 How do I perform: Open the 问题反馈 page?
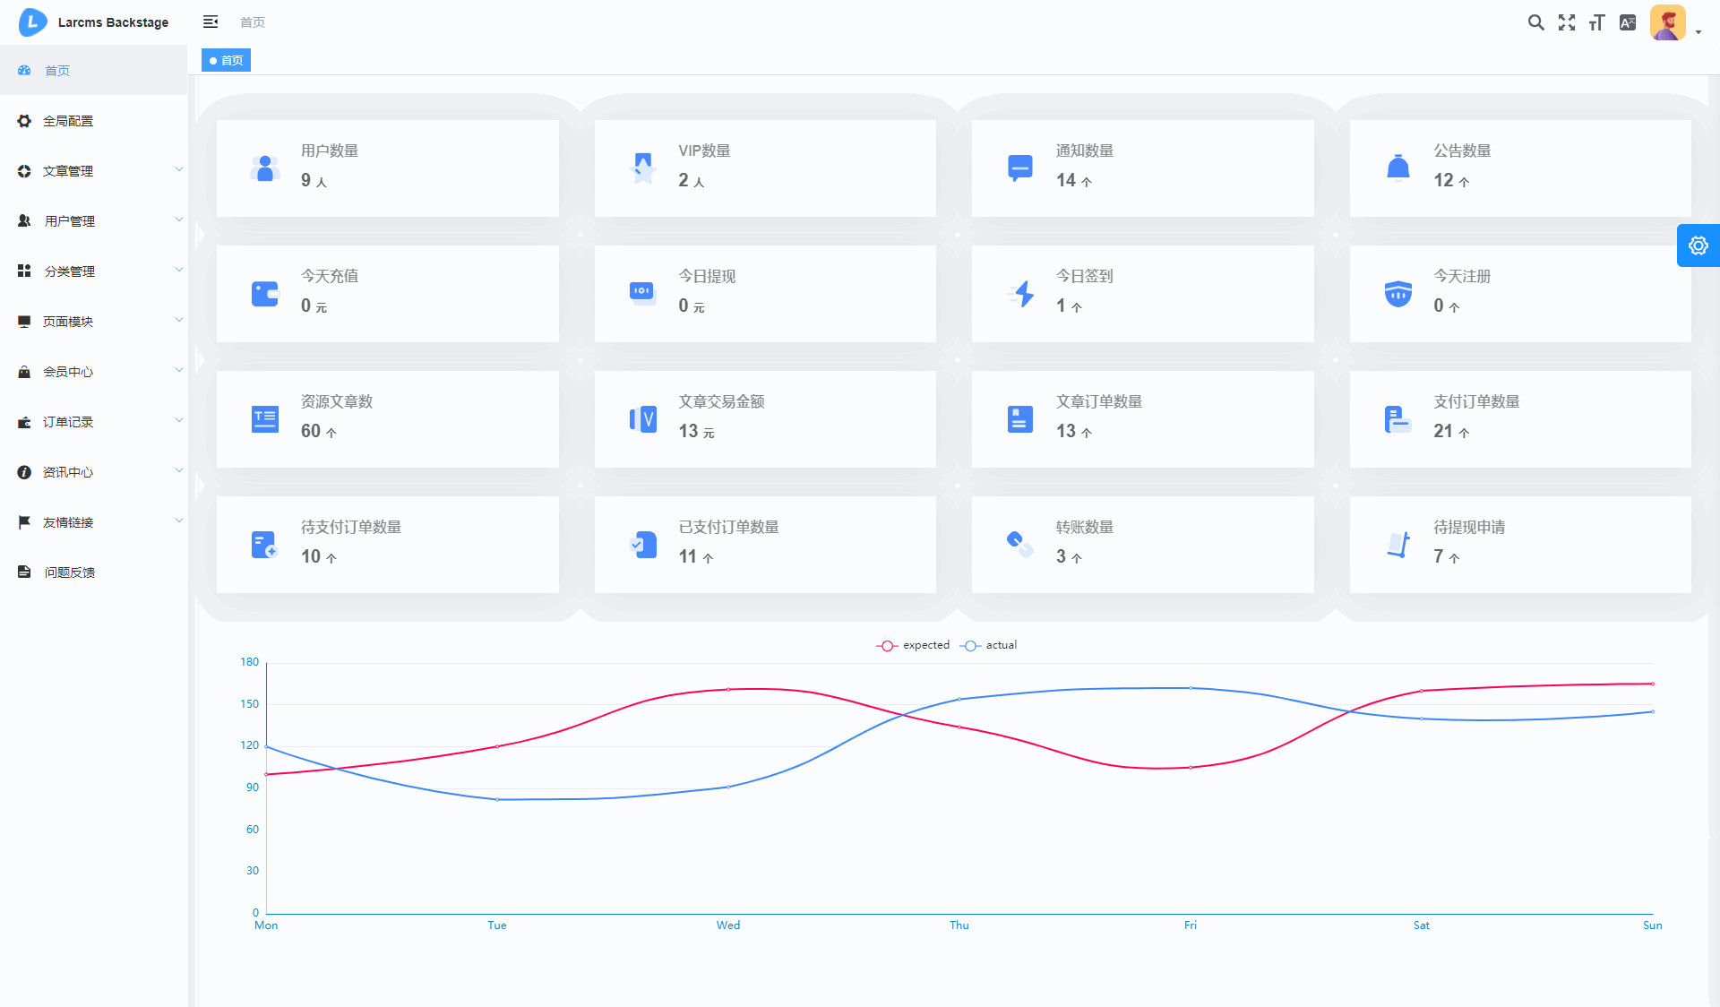pos(70,572)
